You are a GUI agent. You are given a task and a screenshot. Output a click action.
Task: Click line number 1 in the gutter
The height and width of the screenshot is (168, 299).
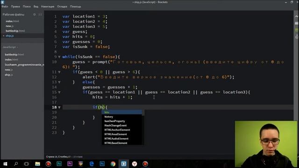click(55, 16)
